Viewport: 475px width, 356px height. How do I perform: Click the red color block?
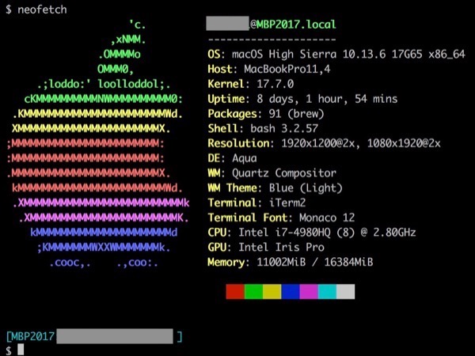(x=234, y=292)
